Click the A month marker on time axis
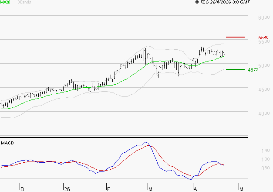 tap(195, 189)
